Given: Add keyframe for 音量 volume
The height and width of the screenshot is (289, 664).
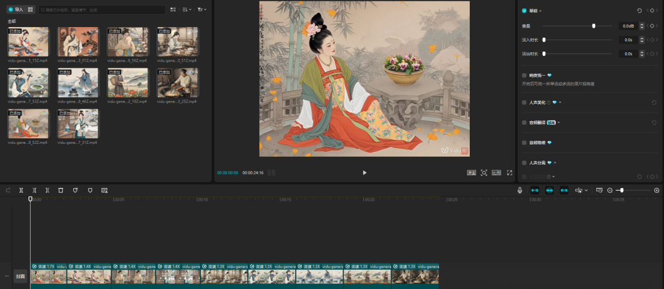Looking at the screenshot, I should [652, 26].
